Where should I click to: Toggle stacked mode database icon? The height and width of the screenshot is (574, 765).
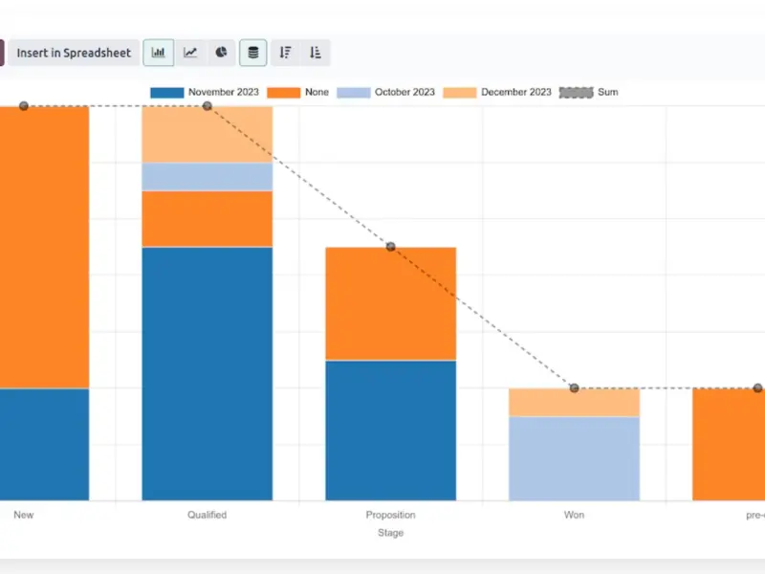pyautogui.click(x=252, y=53)
